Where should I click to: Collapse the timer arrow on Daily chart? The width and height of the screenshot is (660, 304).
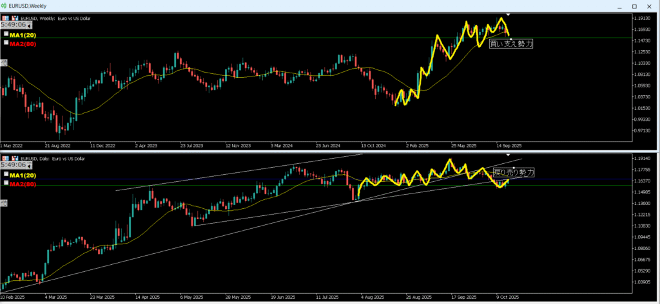coord(28,166)
